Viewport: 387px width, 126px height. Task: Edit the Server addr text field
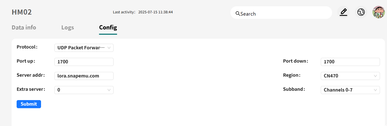click(84, 76)
